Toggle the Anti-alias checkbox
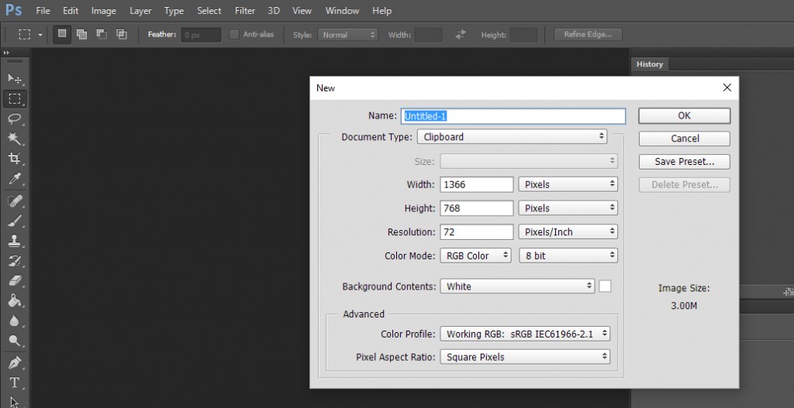Screen dimensions: 794x408 coord(234,34)
